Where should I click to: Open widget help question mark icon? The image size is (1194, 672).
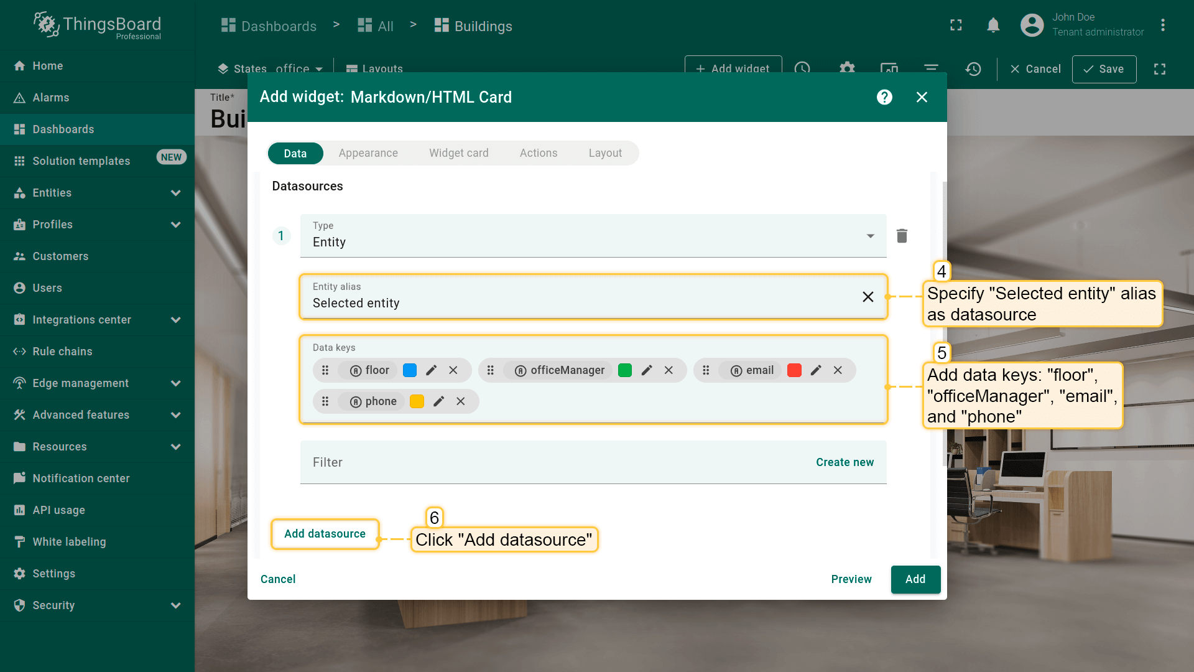click(884, 97)
